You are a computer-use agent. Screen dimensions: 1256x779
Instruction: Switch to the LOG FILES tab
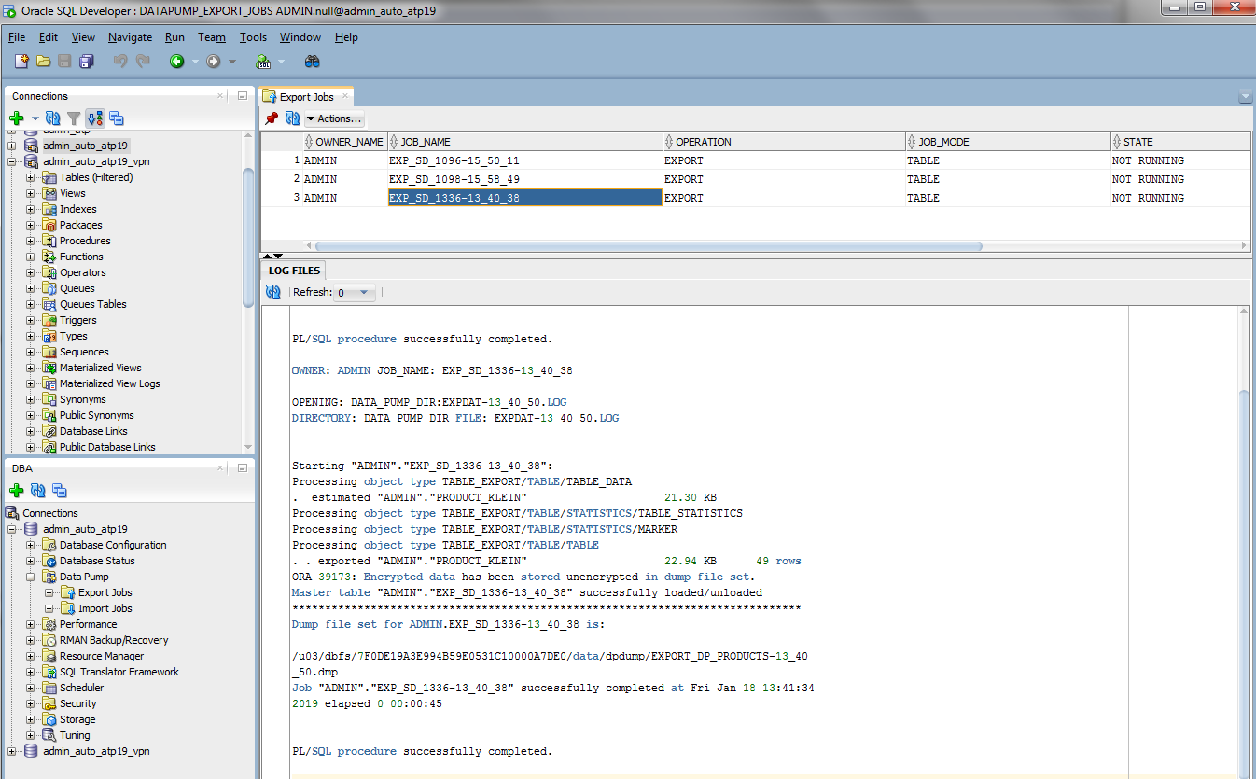point(294,271)
